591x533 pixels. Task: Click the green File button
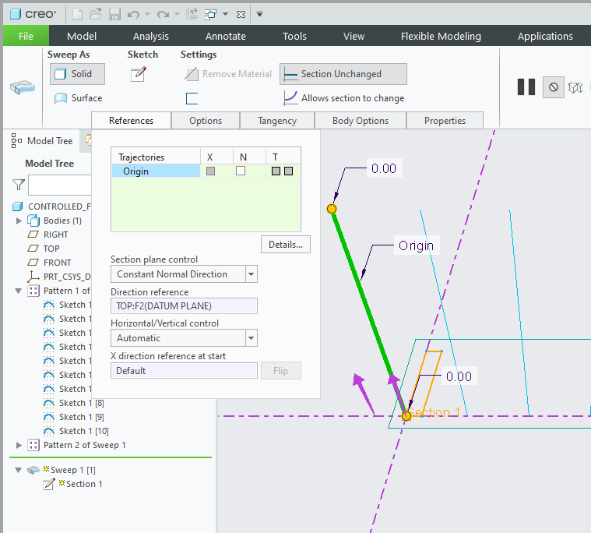[26, 36]
